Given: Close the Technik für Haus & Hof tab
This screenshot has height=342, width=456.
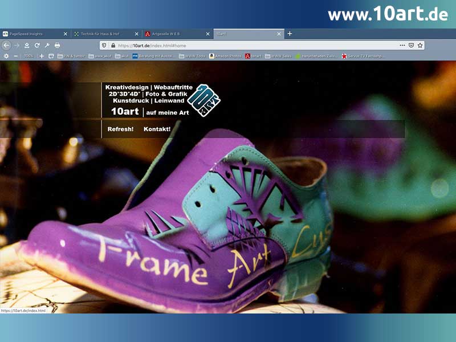Looking at the screenshot, I should (x=137, y=34).
